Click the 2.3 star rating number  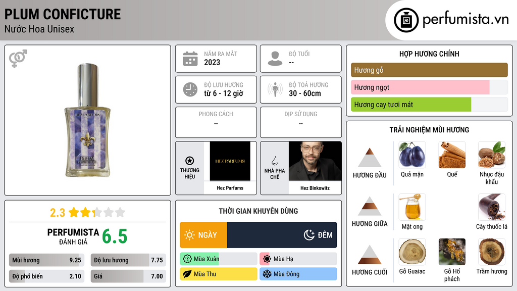pos(58,213)
